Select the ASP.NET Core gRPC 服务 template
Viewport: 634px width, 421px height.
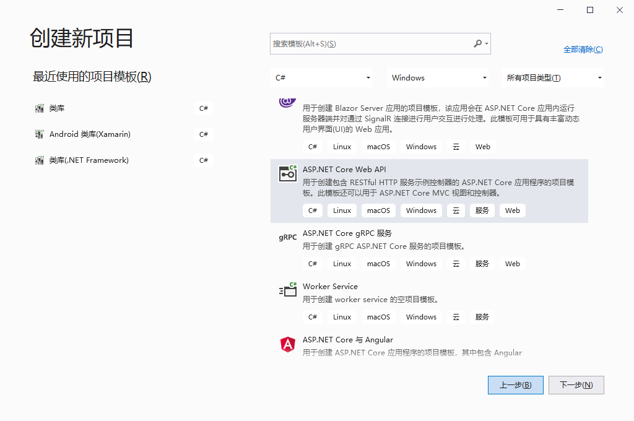(429, 248)
